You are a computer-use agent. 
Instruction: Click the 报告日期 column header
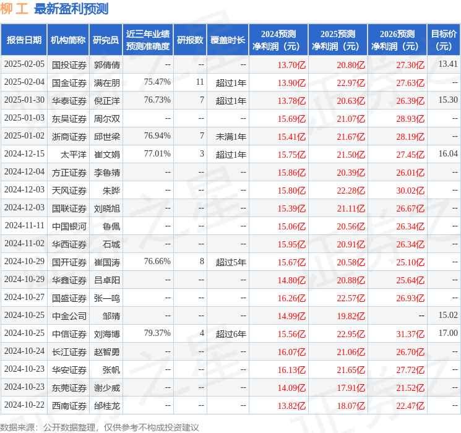[x=24, y=40]
